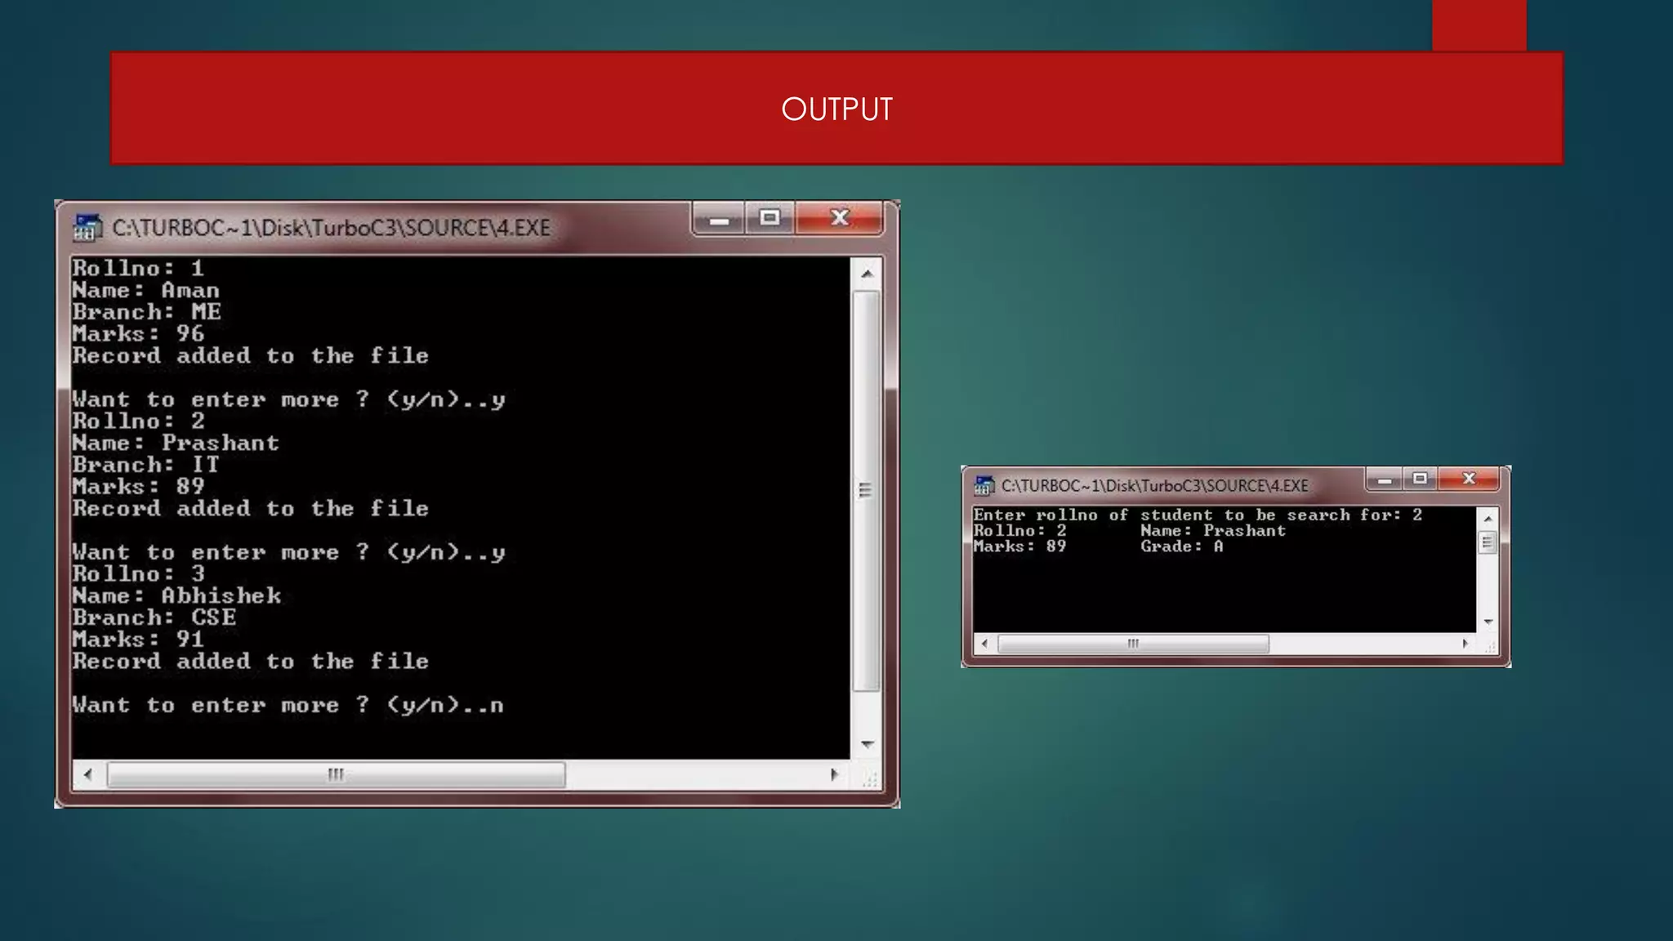The image size is (1673, 941).
Task: Click the large console's horizontal scrollbar thumb
Action: pyautogui.click(x=336, y=774)
